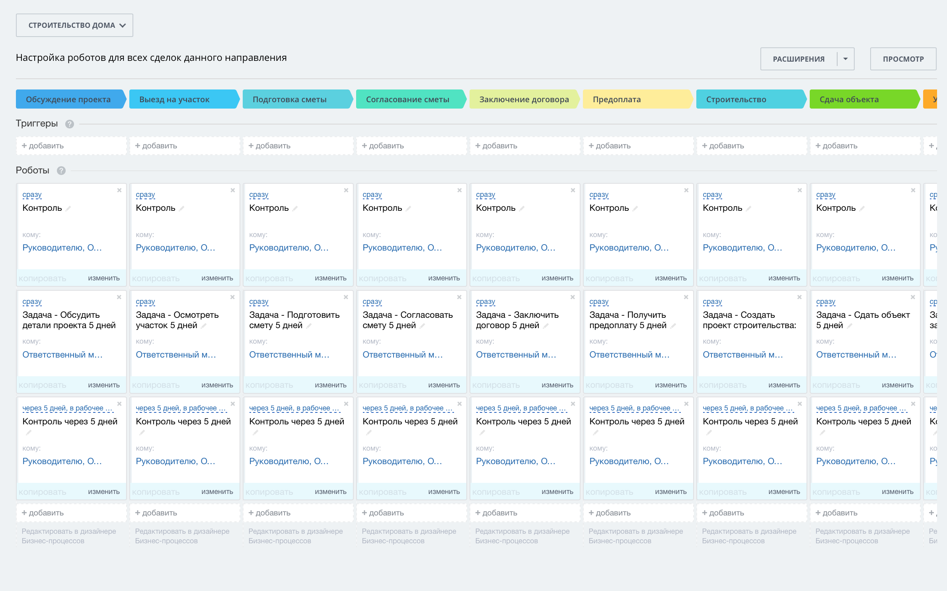Click rename pencil on 'Задача - Сдать объект'

click(x=850, y=326)
